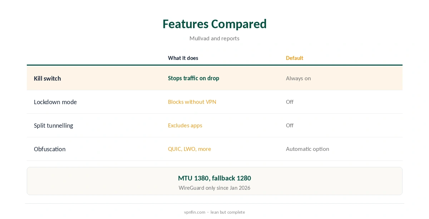Image resolution: width=429 pixels, height=219 pixels.
Task: Click the 'vpnfin.com' footer text
Action: (195, 212)
